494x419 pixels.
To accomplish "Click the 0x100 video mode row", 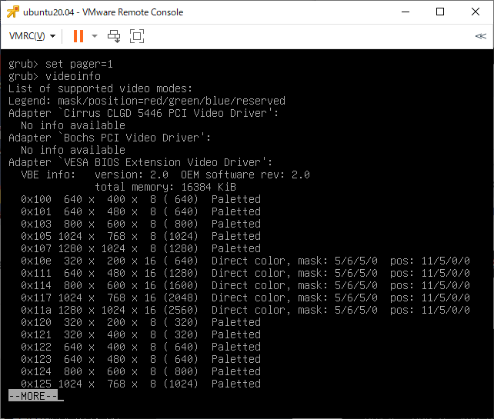I will tap(141, 199).
